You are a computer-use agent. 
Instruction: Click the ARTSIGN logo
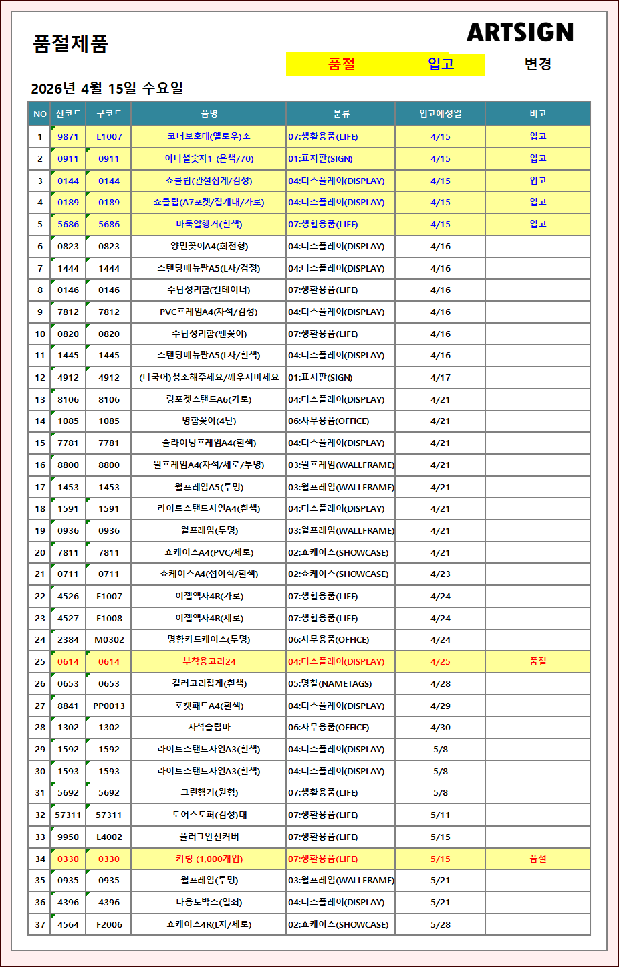click(x=519, y=32)
